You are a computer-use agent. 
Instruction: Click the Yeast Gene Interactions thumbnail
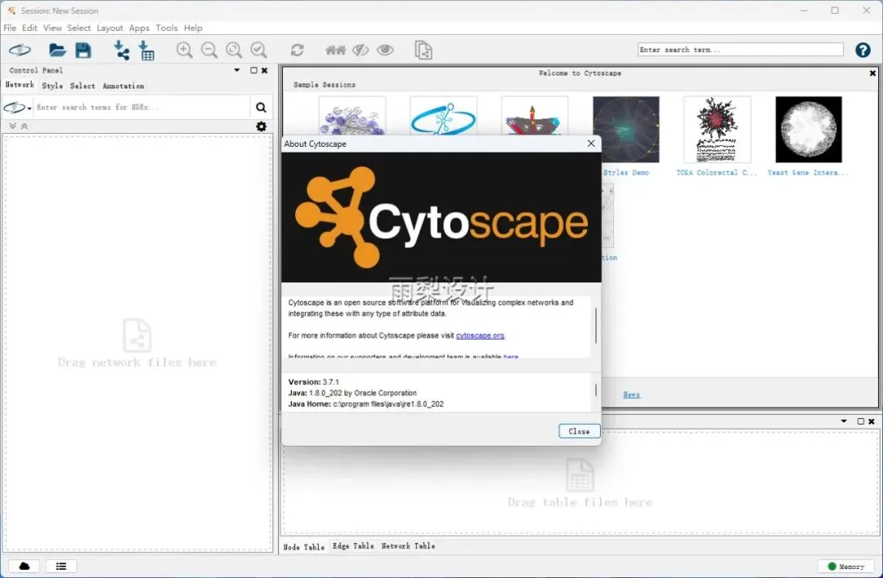808,129
